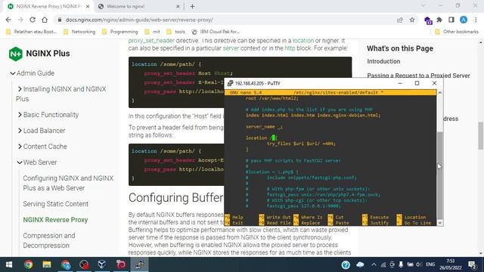Jump to Passing a Request to a Proxied Server
This screenshot has width=484, height=272.
[x=418, y=76]
